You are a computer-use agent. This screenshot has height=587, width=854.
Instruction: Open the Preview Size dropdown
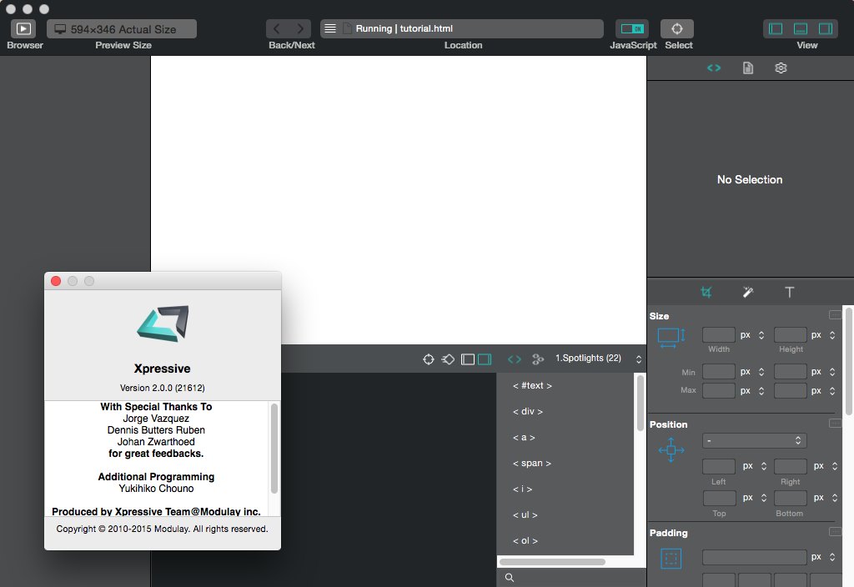(x=122, y=29)
